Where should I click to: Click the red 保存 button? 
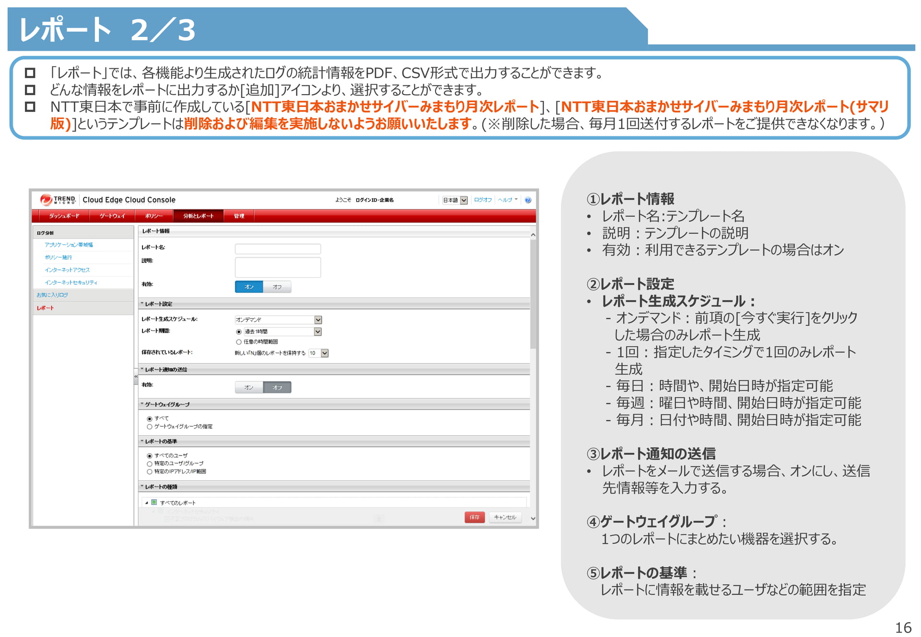(474, 517)
